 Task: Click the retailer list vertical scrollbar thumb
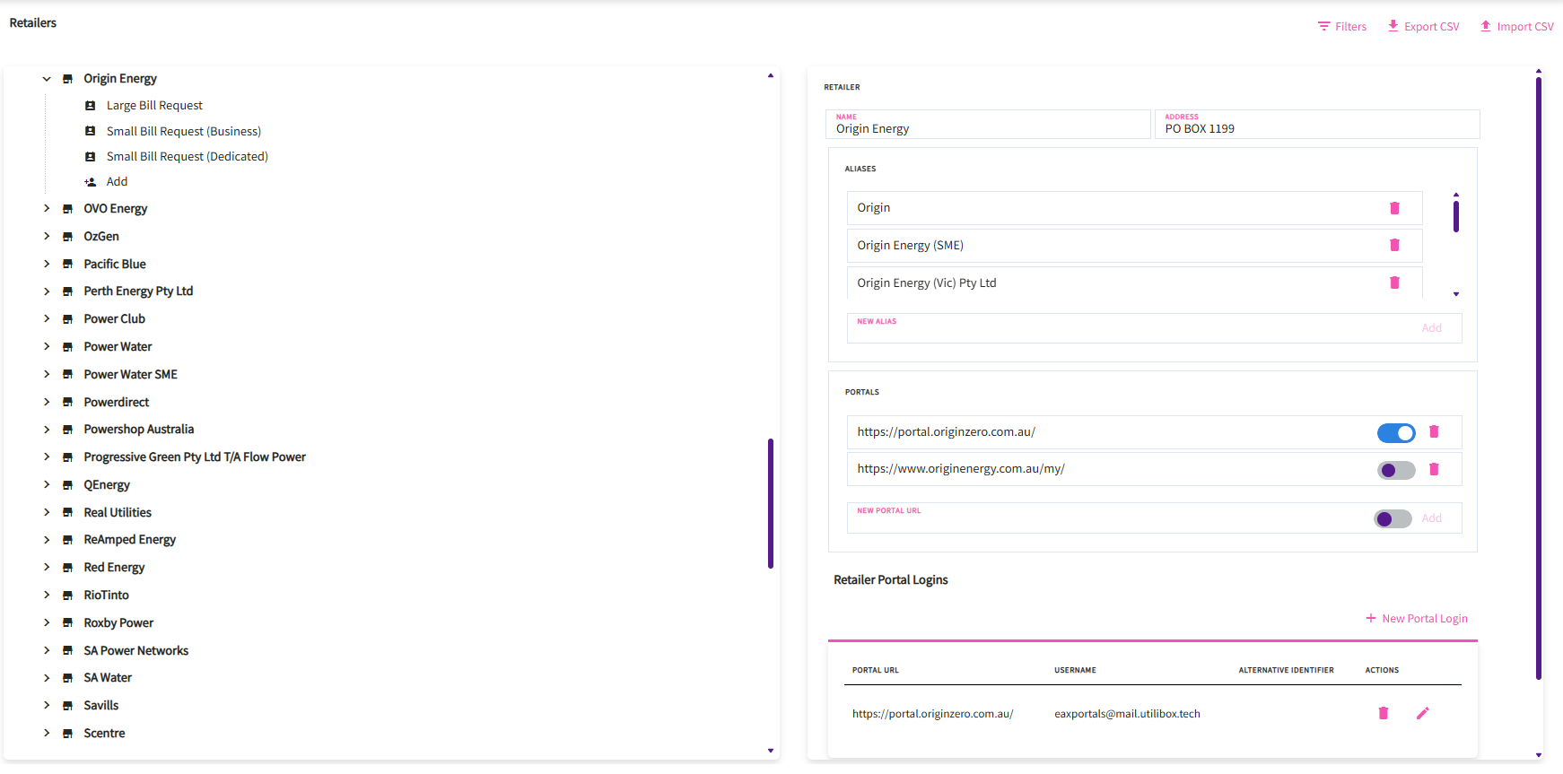coord(771,502)
